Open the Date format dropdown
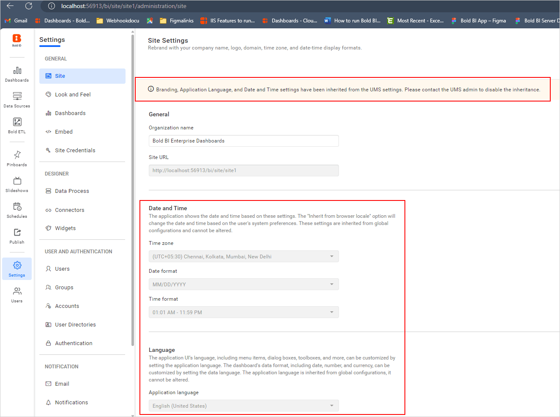This screenshot has height=417, width=560. click(243, 284)
